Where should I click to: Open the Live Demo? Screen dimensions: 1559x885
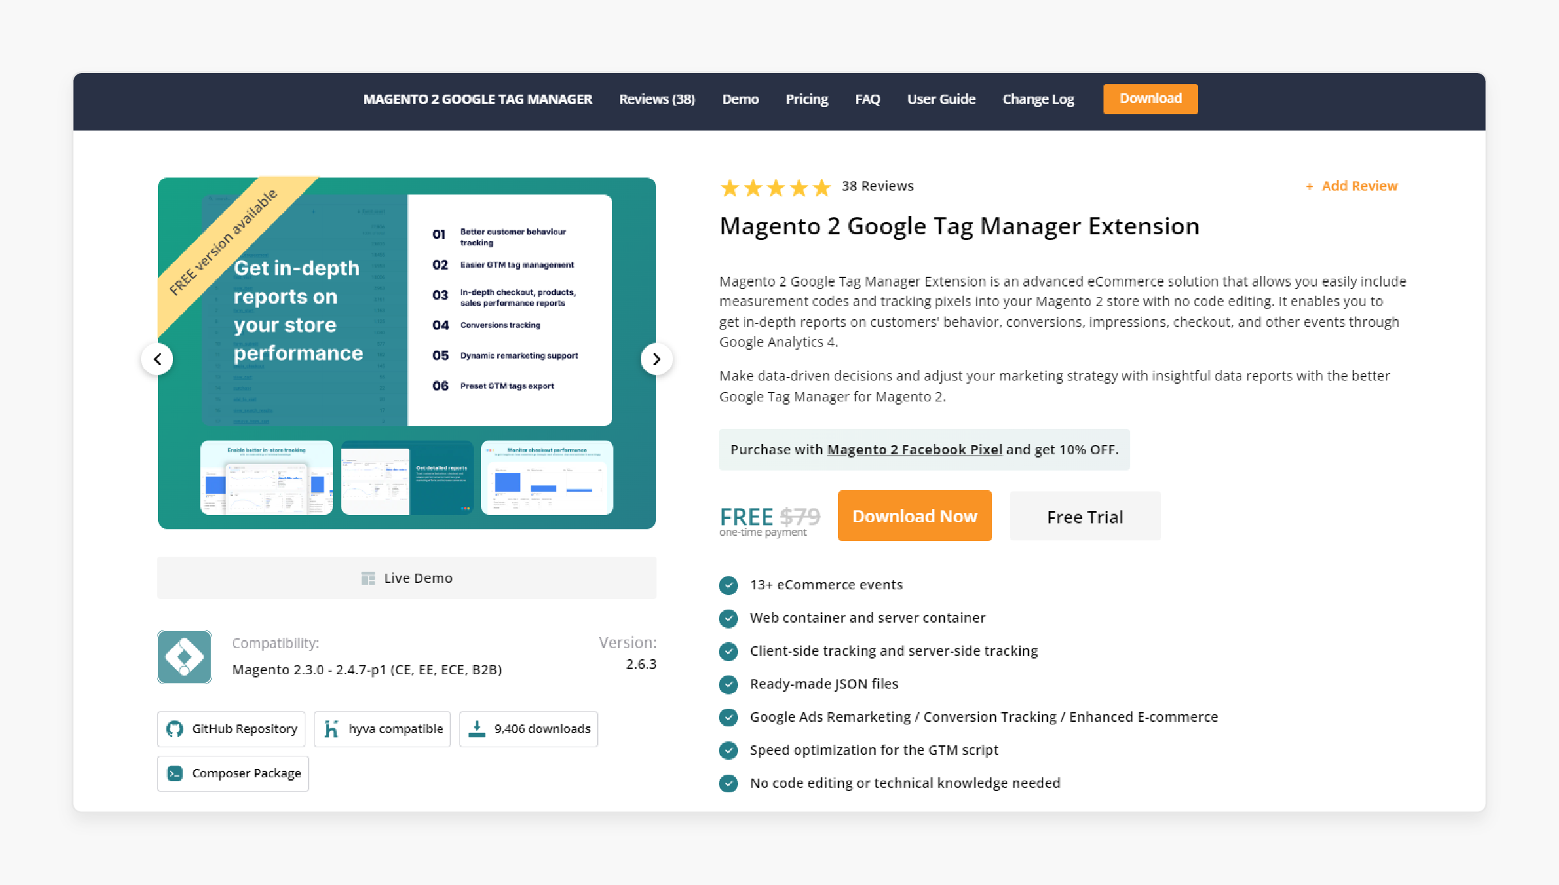pyautogui.click(x=407, y=578)
